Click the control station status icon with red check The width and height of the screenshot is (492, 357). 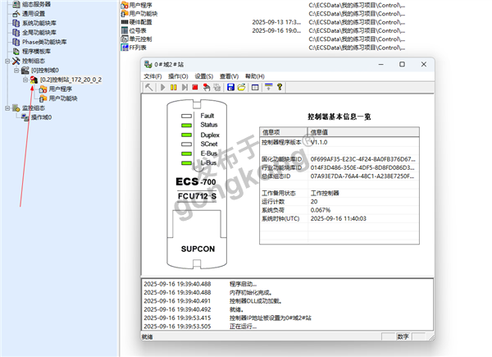(34, 80)
